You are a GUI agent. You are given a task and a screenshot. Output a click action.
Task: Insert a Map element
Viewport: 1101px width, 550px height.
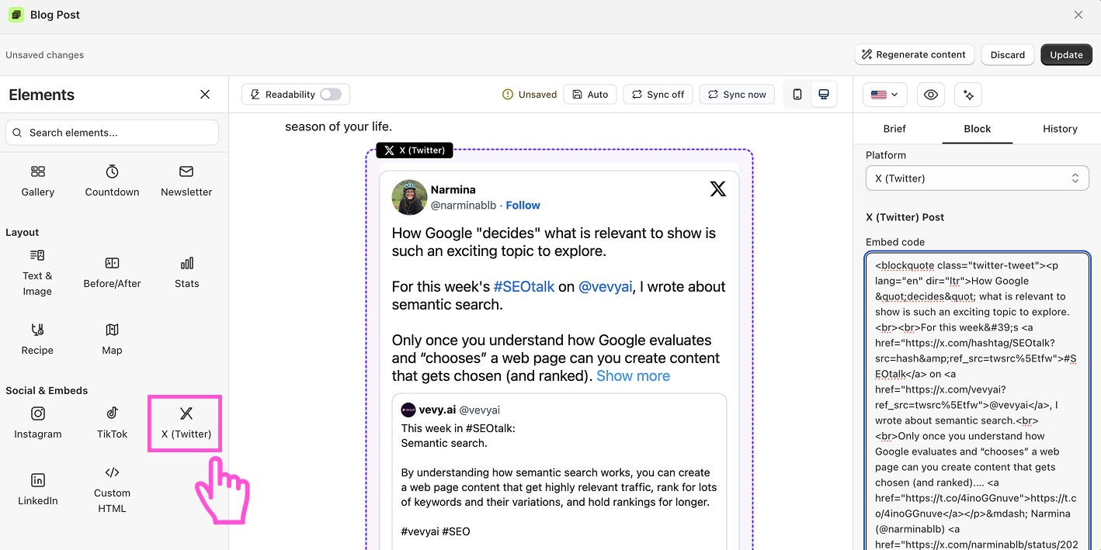point(112,340)
